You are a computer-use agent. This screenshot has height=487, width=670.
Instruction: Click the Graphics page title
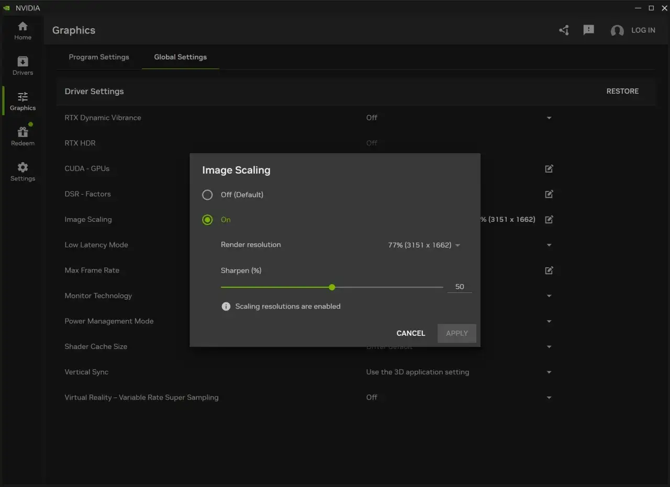click(74, 30)
